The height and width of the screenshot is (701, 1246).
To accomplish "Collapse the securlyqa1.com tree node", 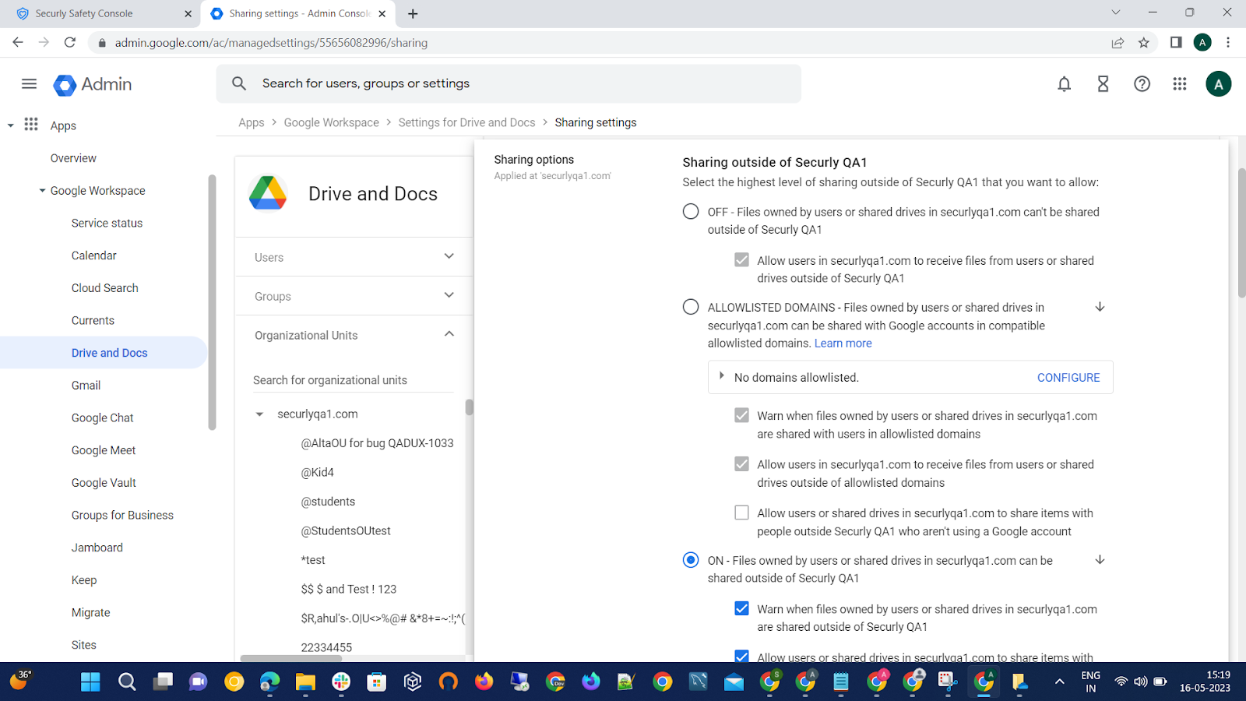I will pyautogui.click(x=259, y=414).
